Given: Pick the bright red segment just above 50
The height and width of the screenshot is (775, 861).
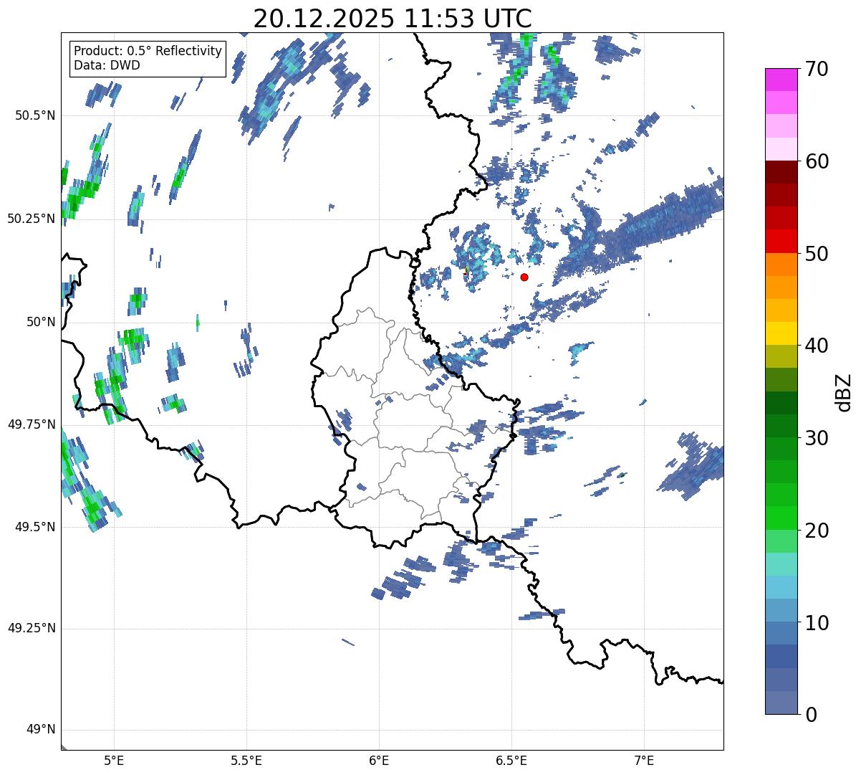Looking at the screenshot, I should point(781,242).
